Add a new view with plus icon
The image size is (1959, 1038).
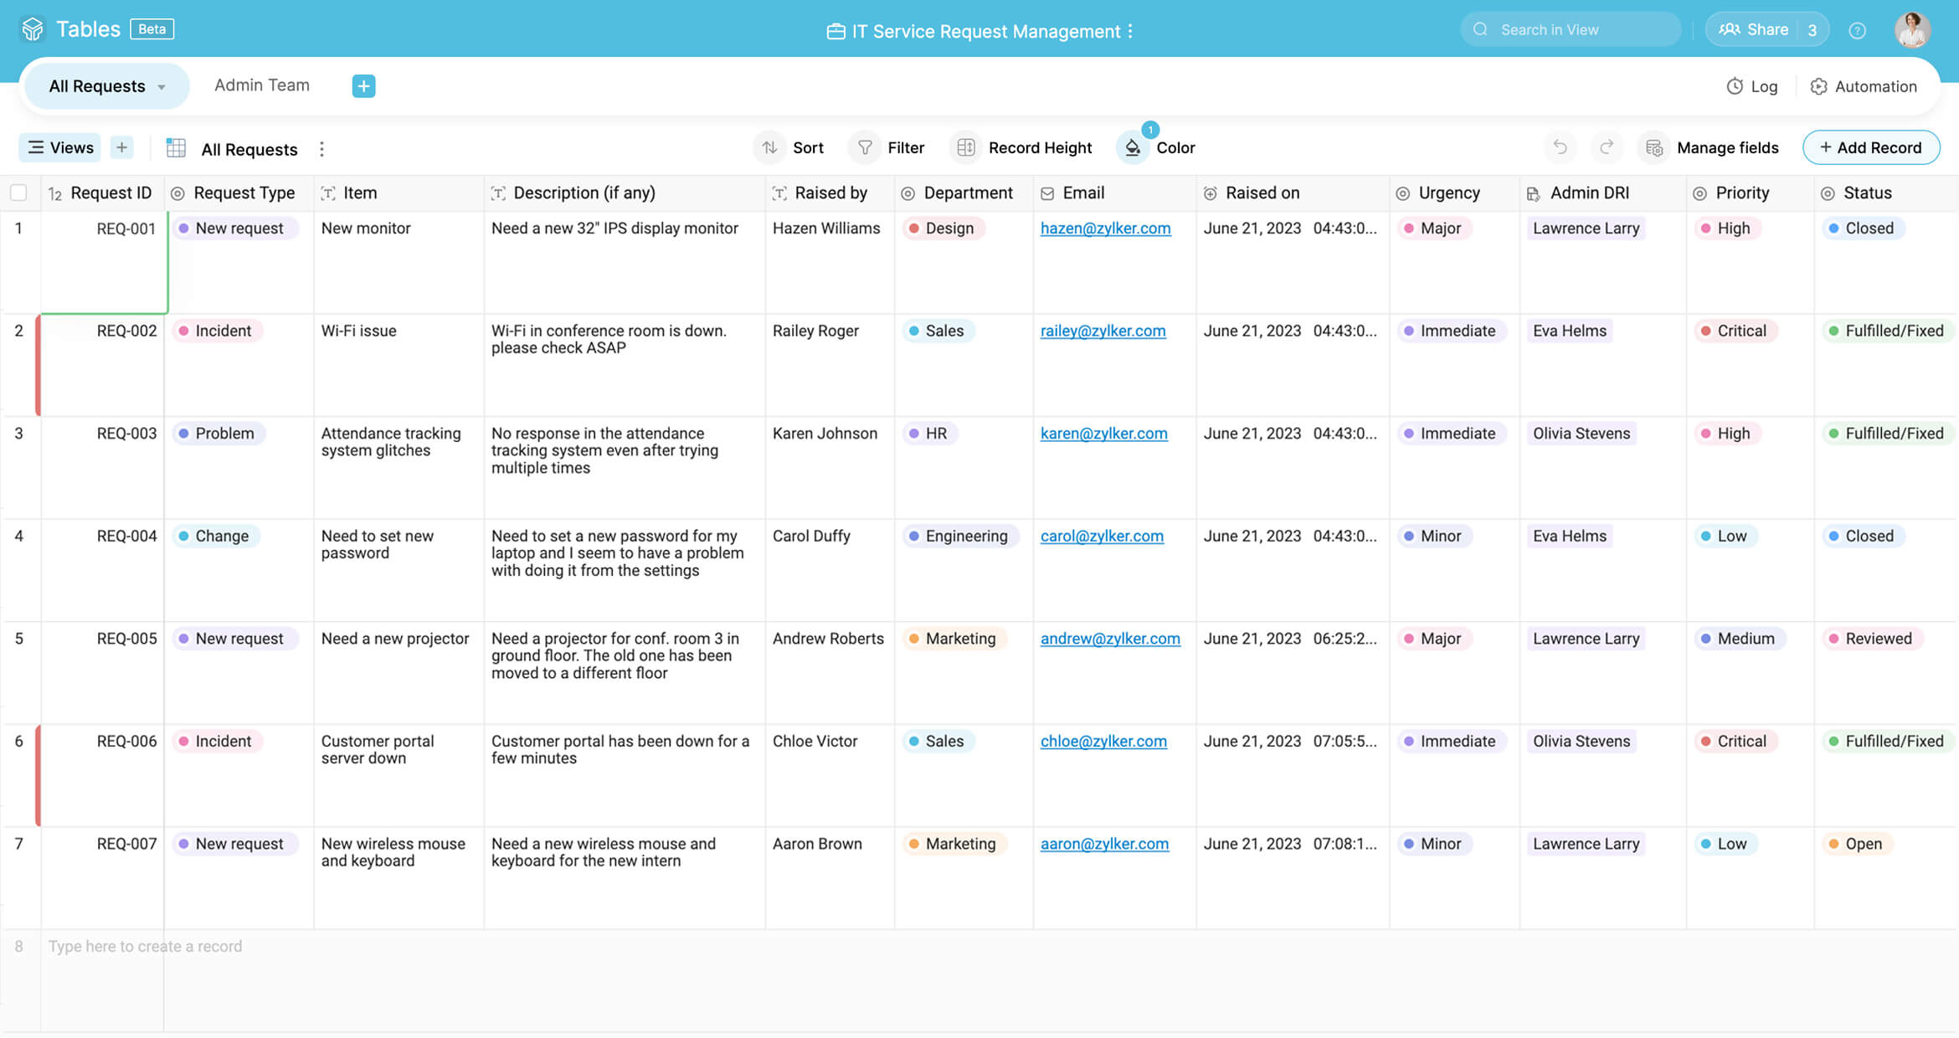tap(121, 147)
